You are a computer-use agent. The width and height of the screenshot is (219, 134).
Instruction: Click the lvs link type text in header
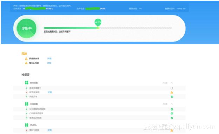point(140,9)
